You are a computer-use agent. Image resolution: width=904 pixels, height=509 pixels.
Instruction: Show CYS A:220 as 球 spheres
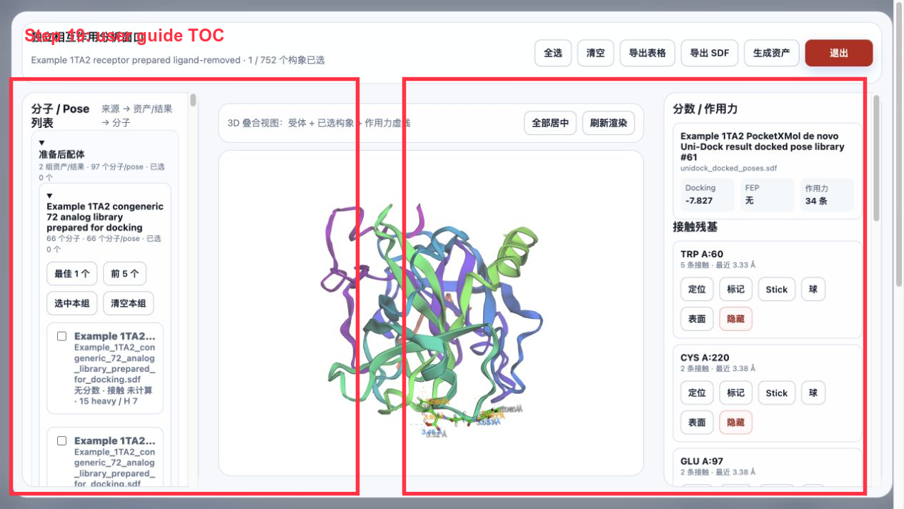click(x=813, y=393)
